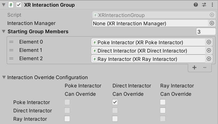
Task: Click the Interaction Manager label
Action: click(32, 23)
